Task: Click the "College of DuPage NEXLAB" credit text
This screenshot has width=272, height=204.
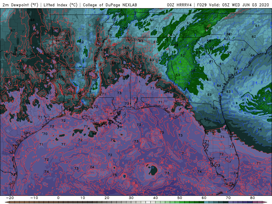Action: 110,5
